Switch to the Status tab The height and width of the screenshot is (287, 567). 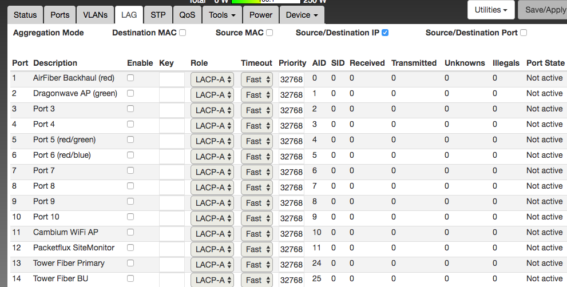coord(25,15)
